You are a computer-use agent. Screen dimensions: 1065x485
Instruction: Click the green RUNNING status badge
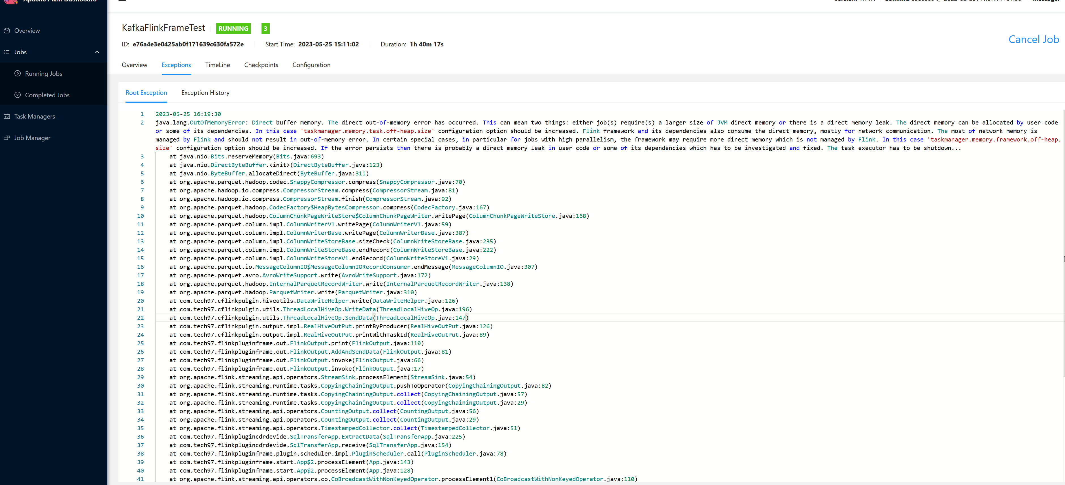pyautogui.click(x=233, y=29)
